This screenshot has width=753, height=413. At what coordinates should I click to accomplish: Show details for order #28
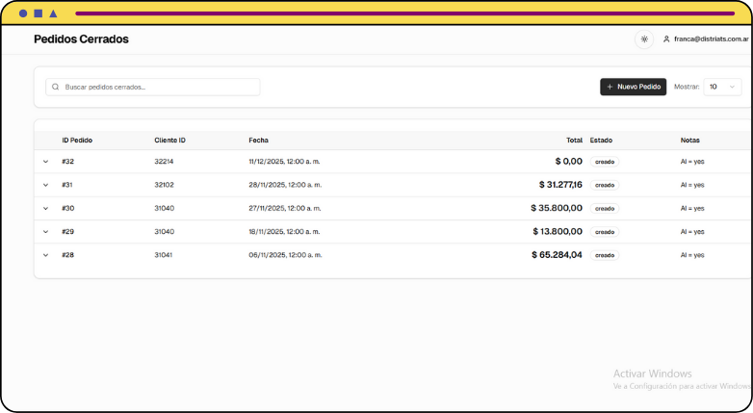point(45,255)
